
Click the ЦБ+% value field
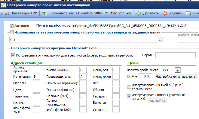145,76
